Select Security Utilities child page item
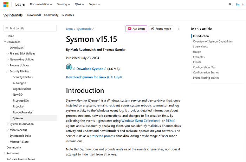 tap(22, 77)
